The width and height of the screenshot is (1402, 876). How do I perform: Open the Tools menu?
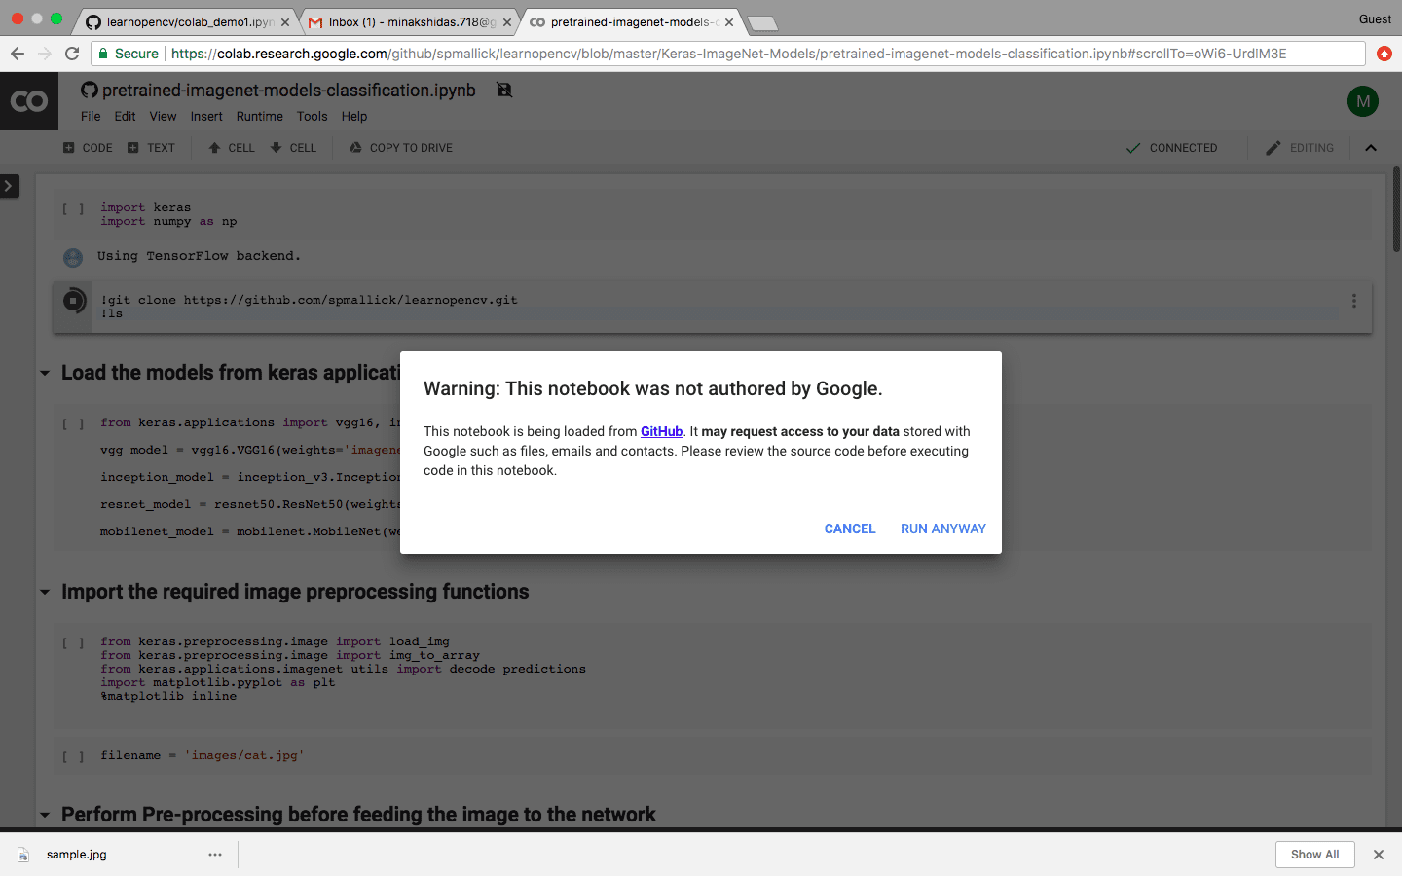click(x=312, y=116)
